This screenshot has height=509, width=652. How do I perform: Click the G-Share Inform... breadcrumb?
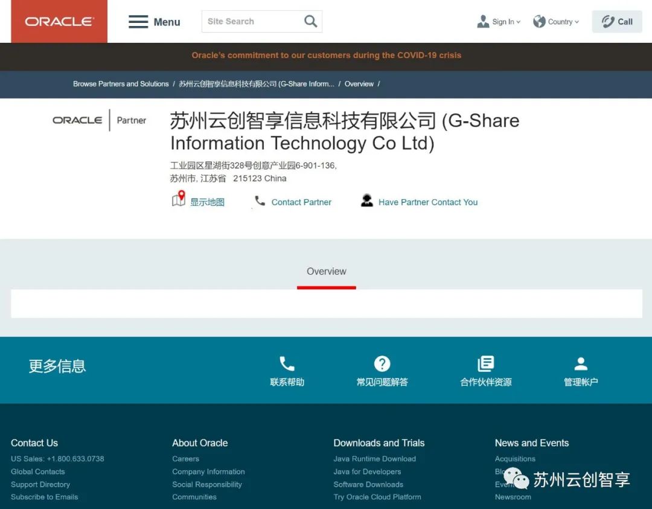pos(257,84)
